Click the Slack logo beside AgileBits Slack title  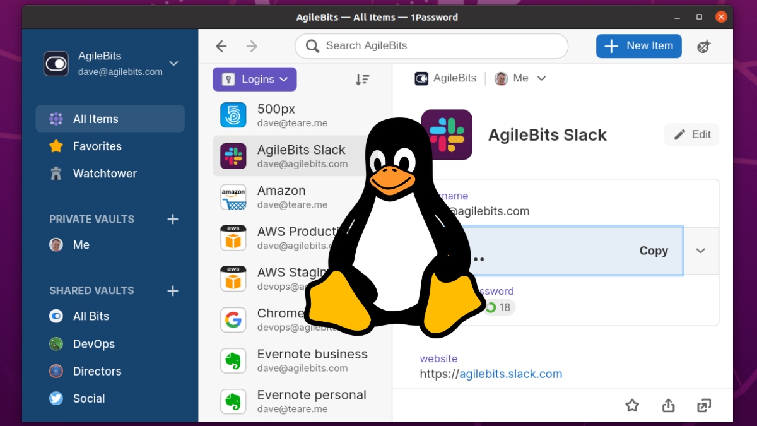[447, 134]
